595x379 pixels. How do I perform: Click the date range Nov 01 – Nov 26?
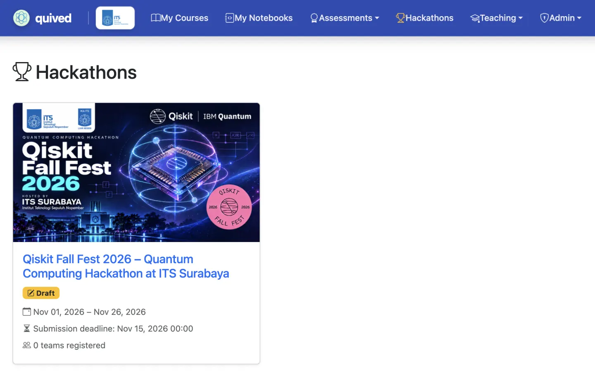[x=89, y=312]
